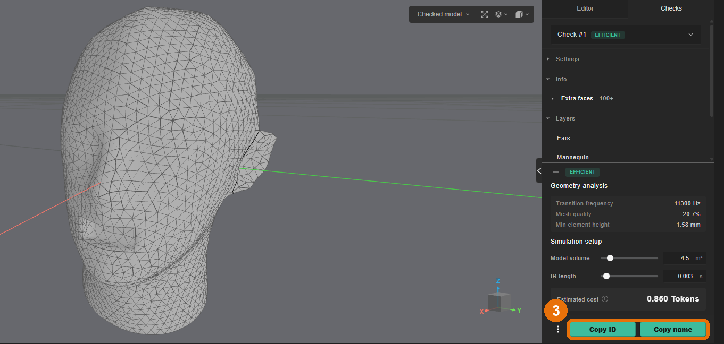Click the 0.850 Tokens cost value
Viewport: 724px width, 344px height.
pos(673,299)
